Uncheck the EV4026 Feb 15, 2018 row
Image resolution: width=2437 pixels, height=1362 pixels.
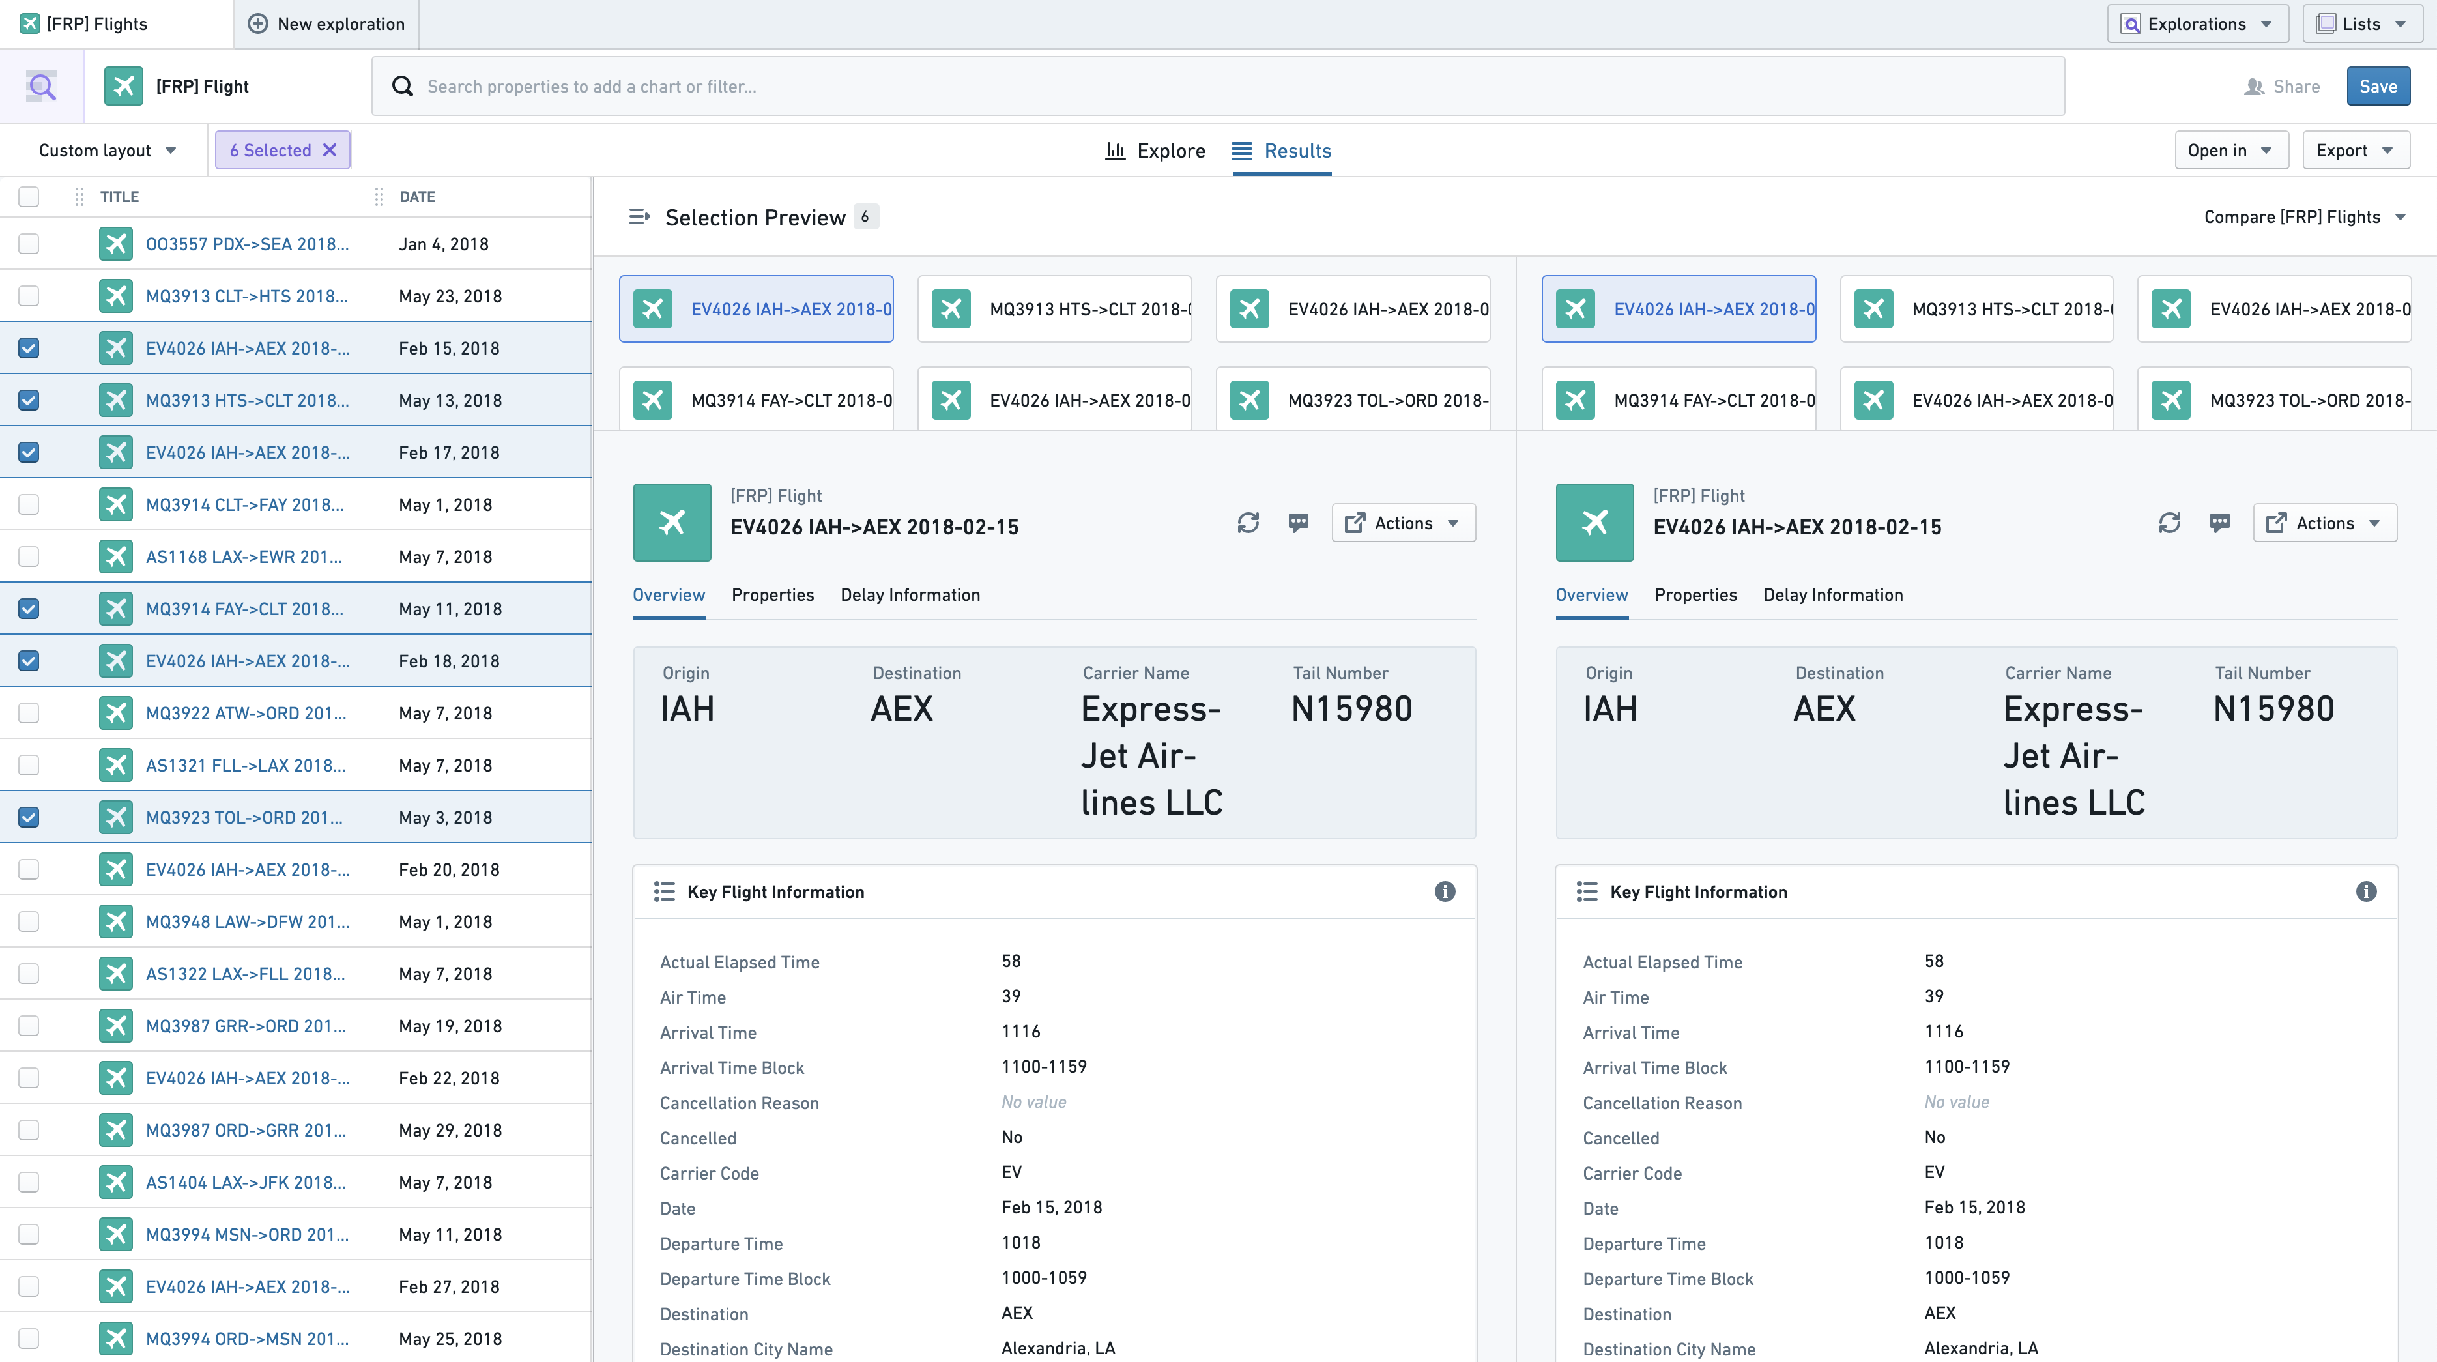[29, 348]
